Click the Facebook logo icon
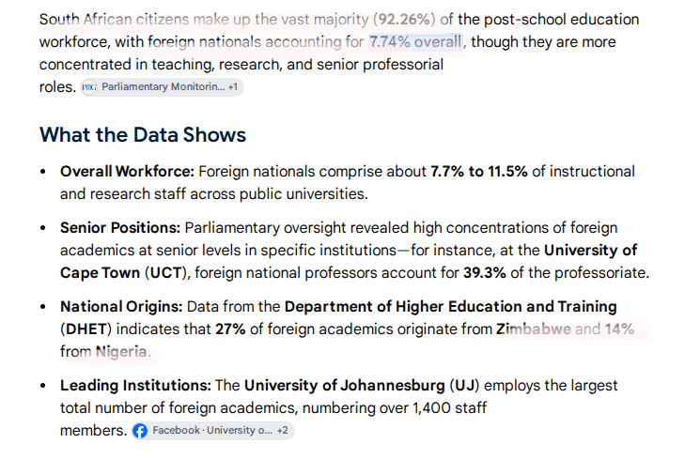 tap(140, 431)
